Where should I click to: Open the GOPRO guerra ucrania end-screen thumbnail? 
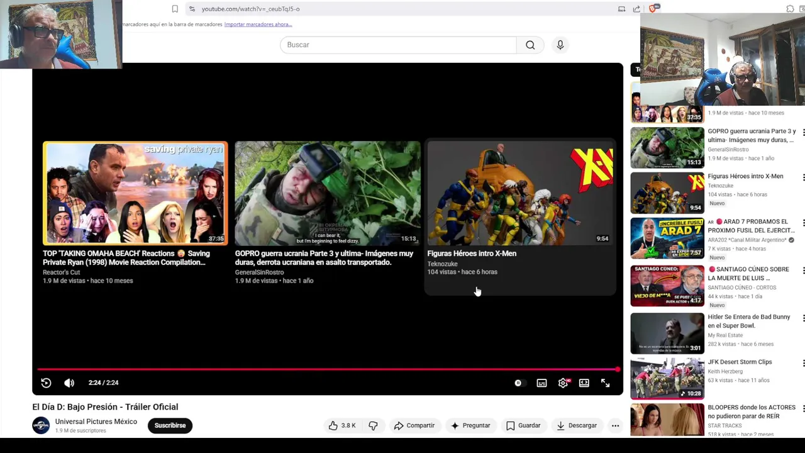pos(328,193)
